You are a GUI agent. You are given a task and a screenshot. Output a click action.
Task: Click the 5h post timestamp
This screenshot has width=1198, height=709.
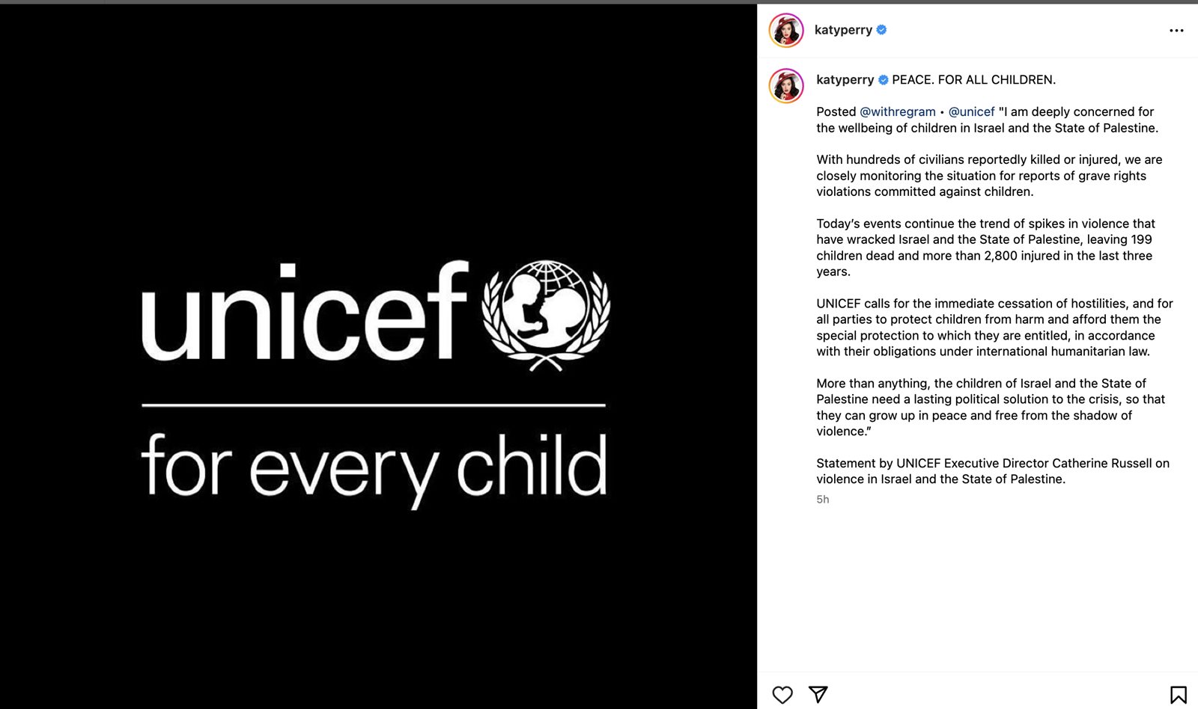pyautogui.click(x=822, y=500)
